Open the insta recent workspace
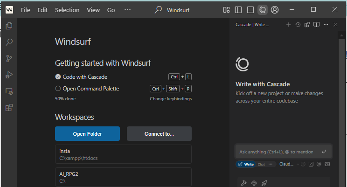This screenshot has width=347, height=187. [123, 154]
